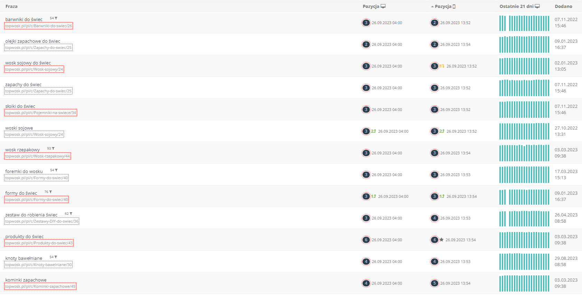The width and height of the screenshot is (582, 295).
Task: Open the topwosk.pl Barwniki-do-swiec/26 URL
Action: (x=39, y=26)
